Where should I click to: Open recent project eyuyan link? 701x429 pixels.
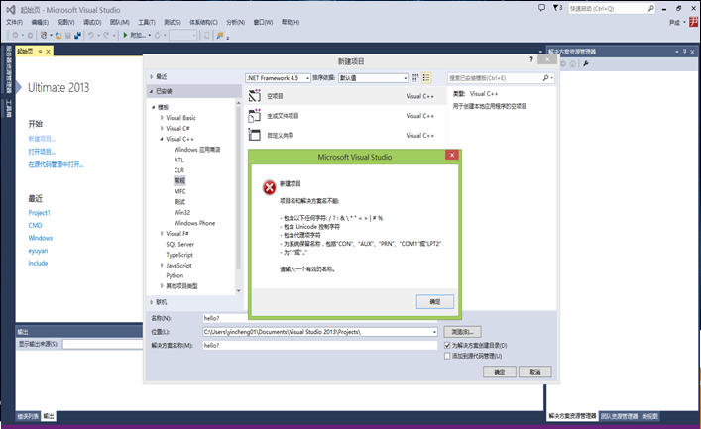(38, 251)
